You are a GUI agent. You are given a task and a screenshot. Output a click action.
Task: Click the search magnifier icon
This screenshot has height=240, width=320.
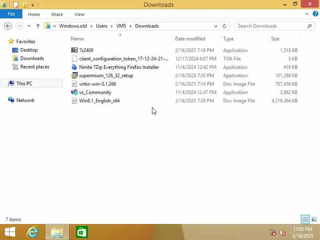[x=309, y=26]
